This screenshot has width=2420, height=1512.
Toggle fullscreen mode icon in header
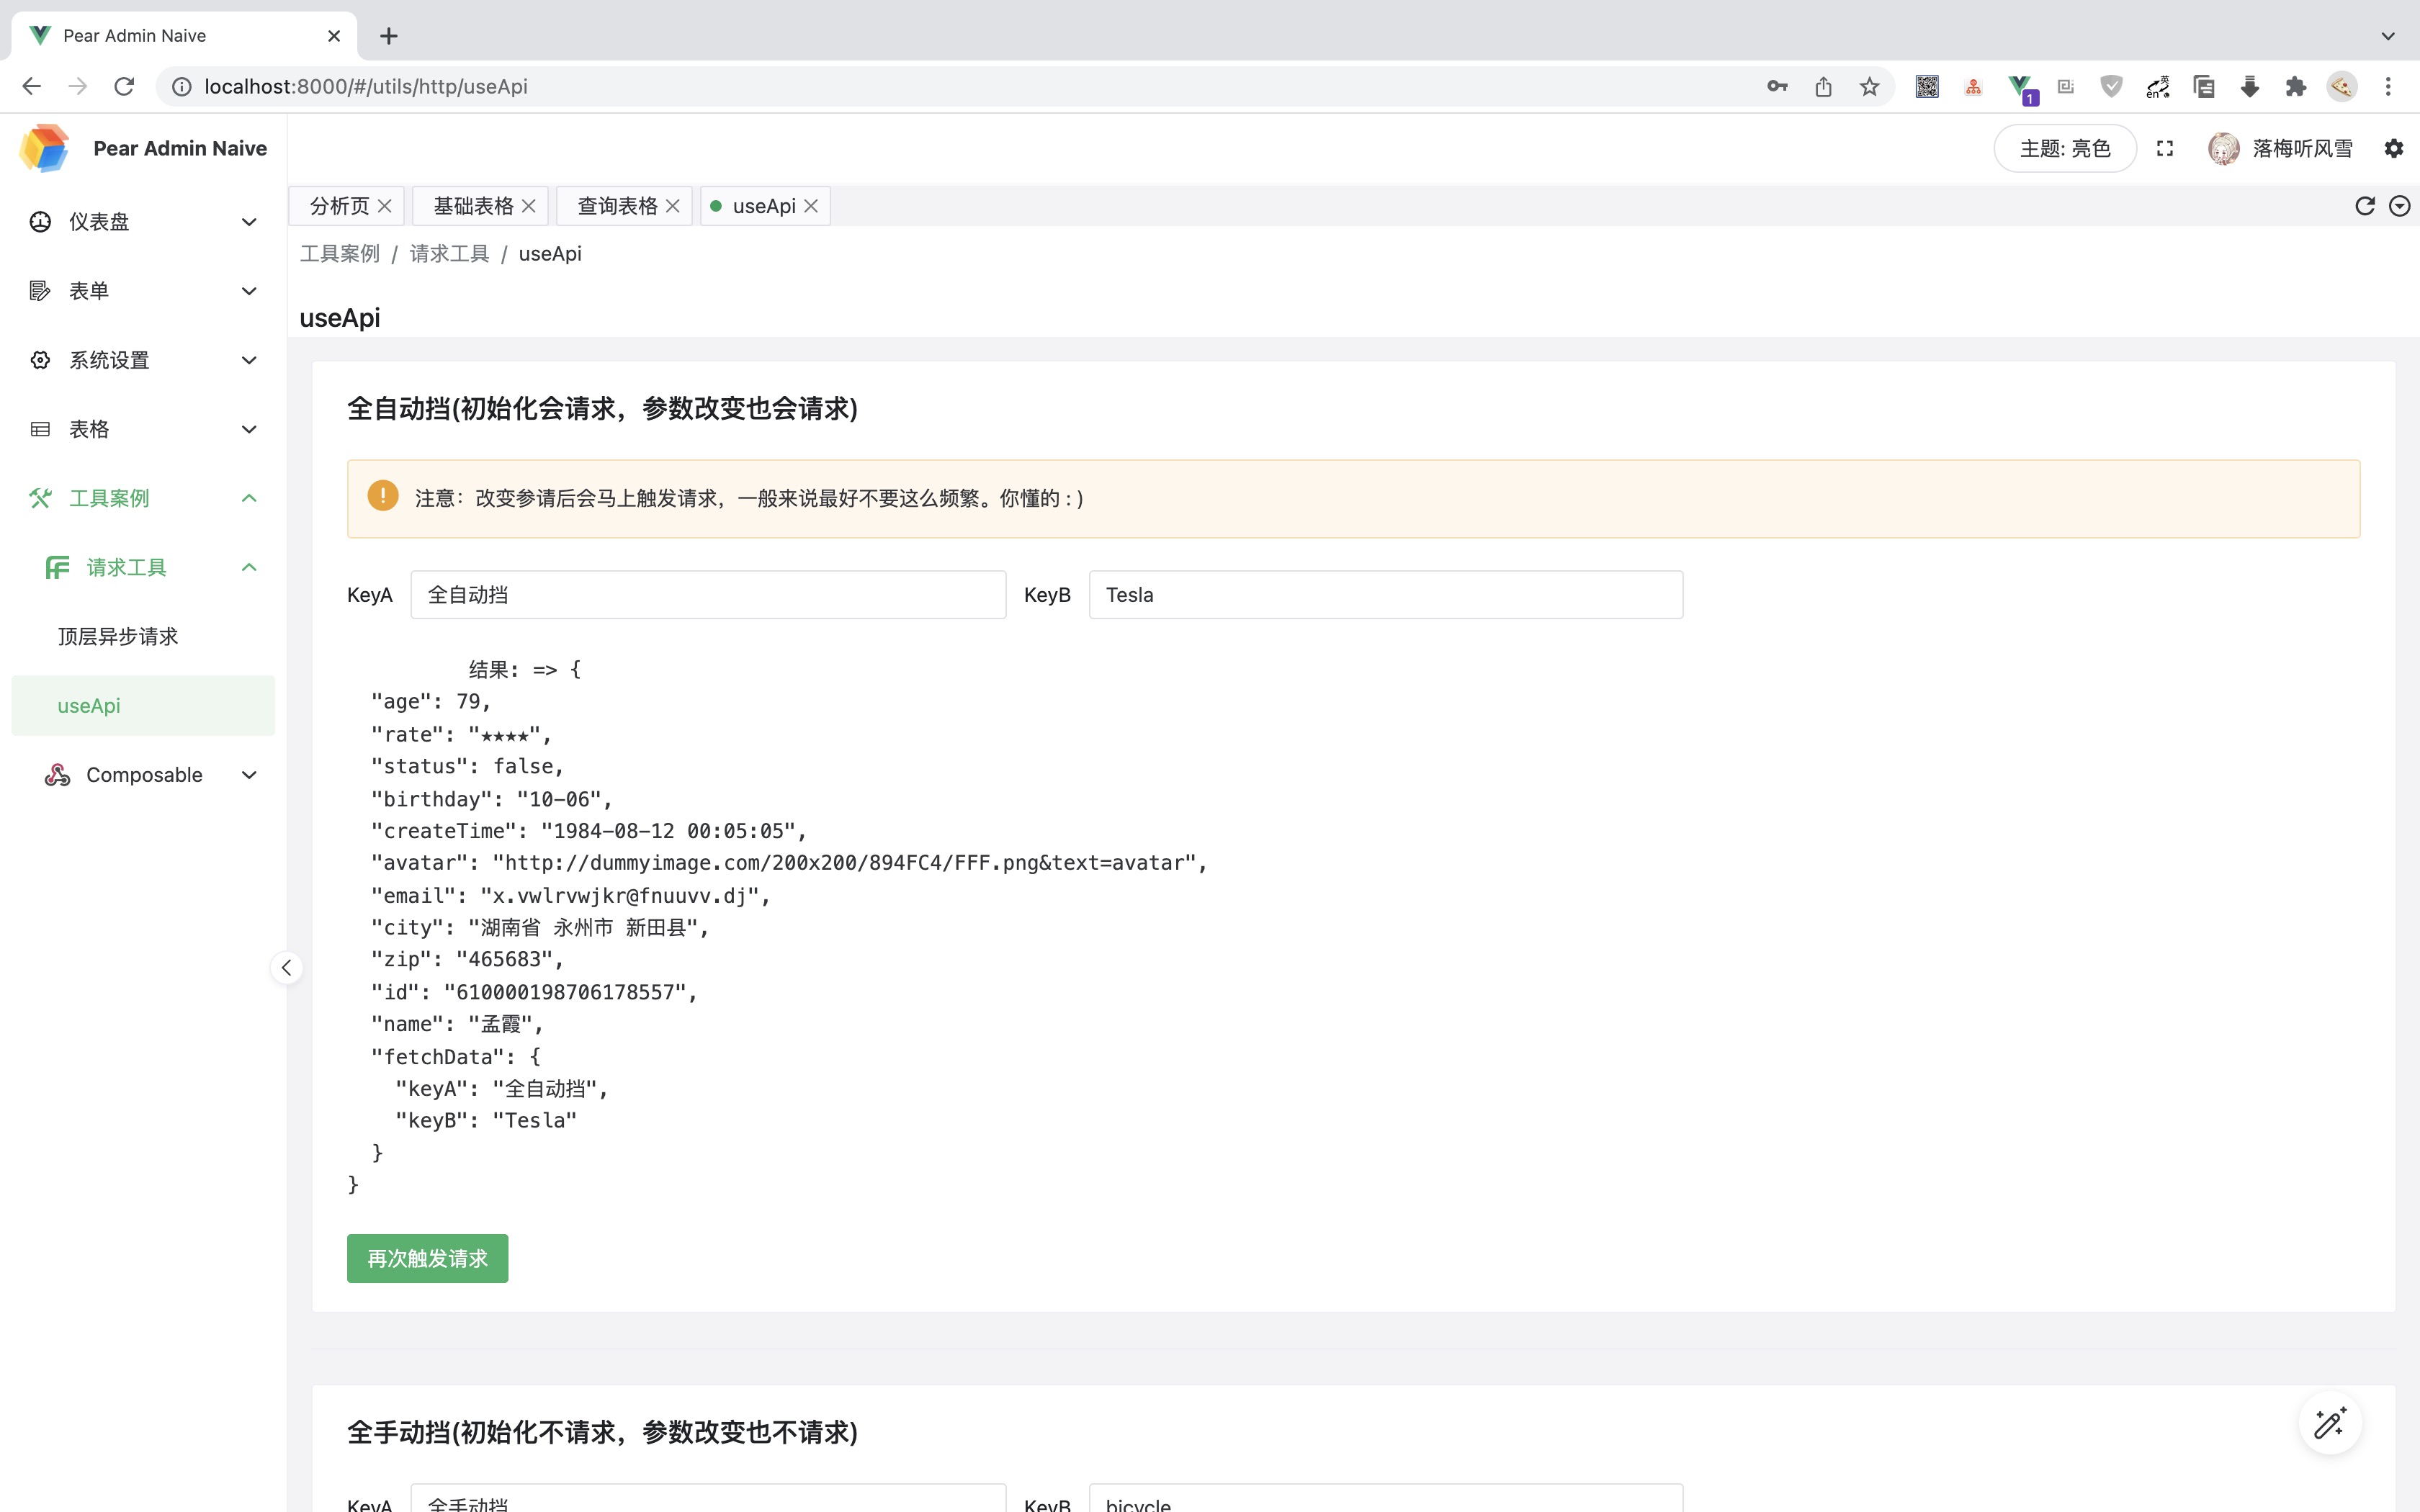pyautogui.click(x=2165, y=148)
